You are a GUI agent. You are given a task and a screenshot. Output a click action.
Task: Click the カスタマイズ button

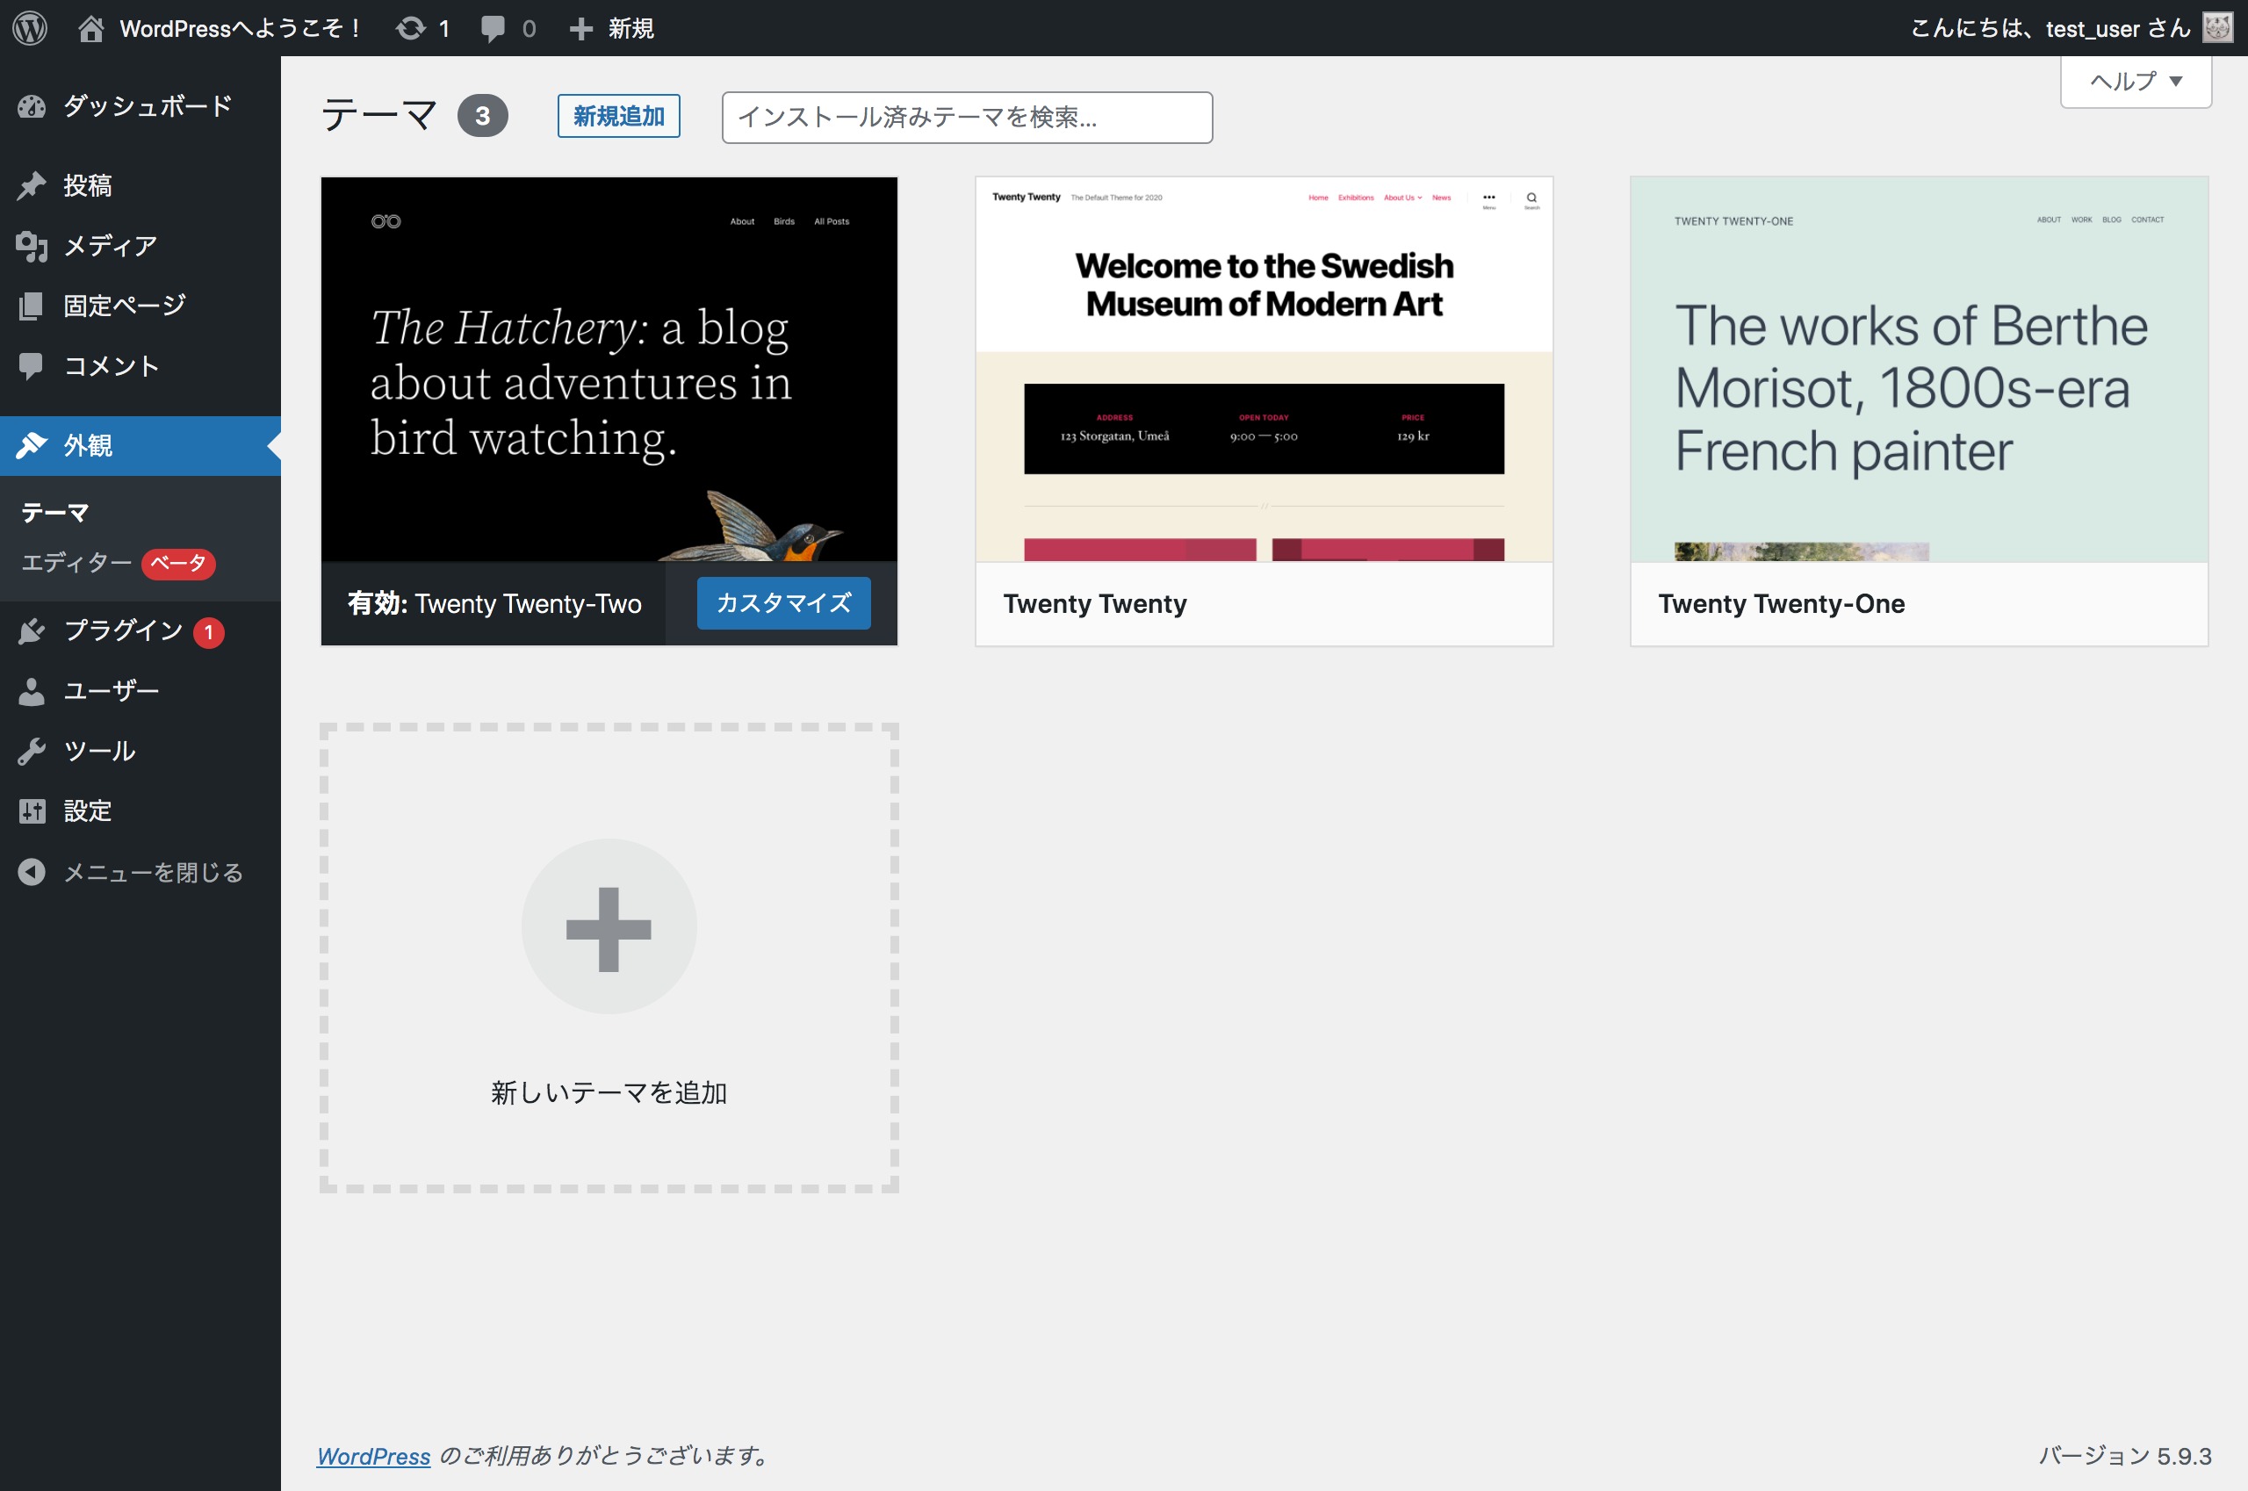(782, 603)
